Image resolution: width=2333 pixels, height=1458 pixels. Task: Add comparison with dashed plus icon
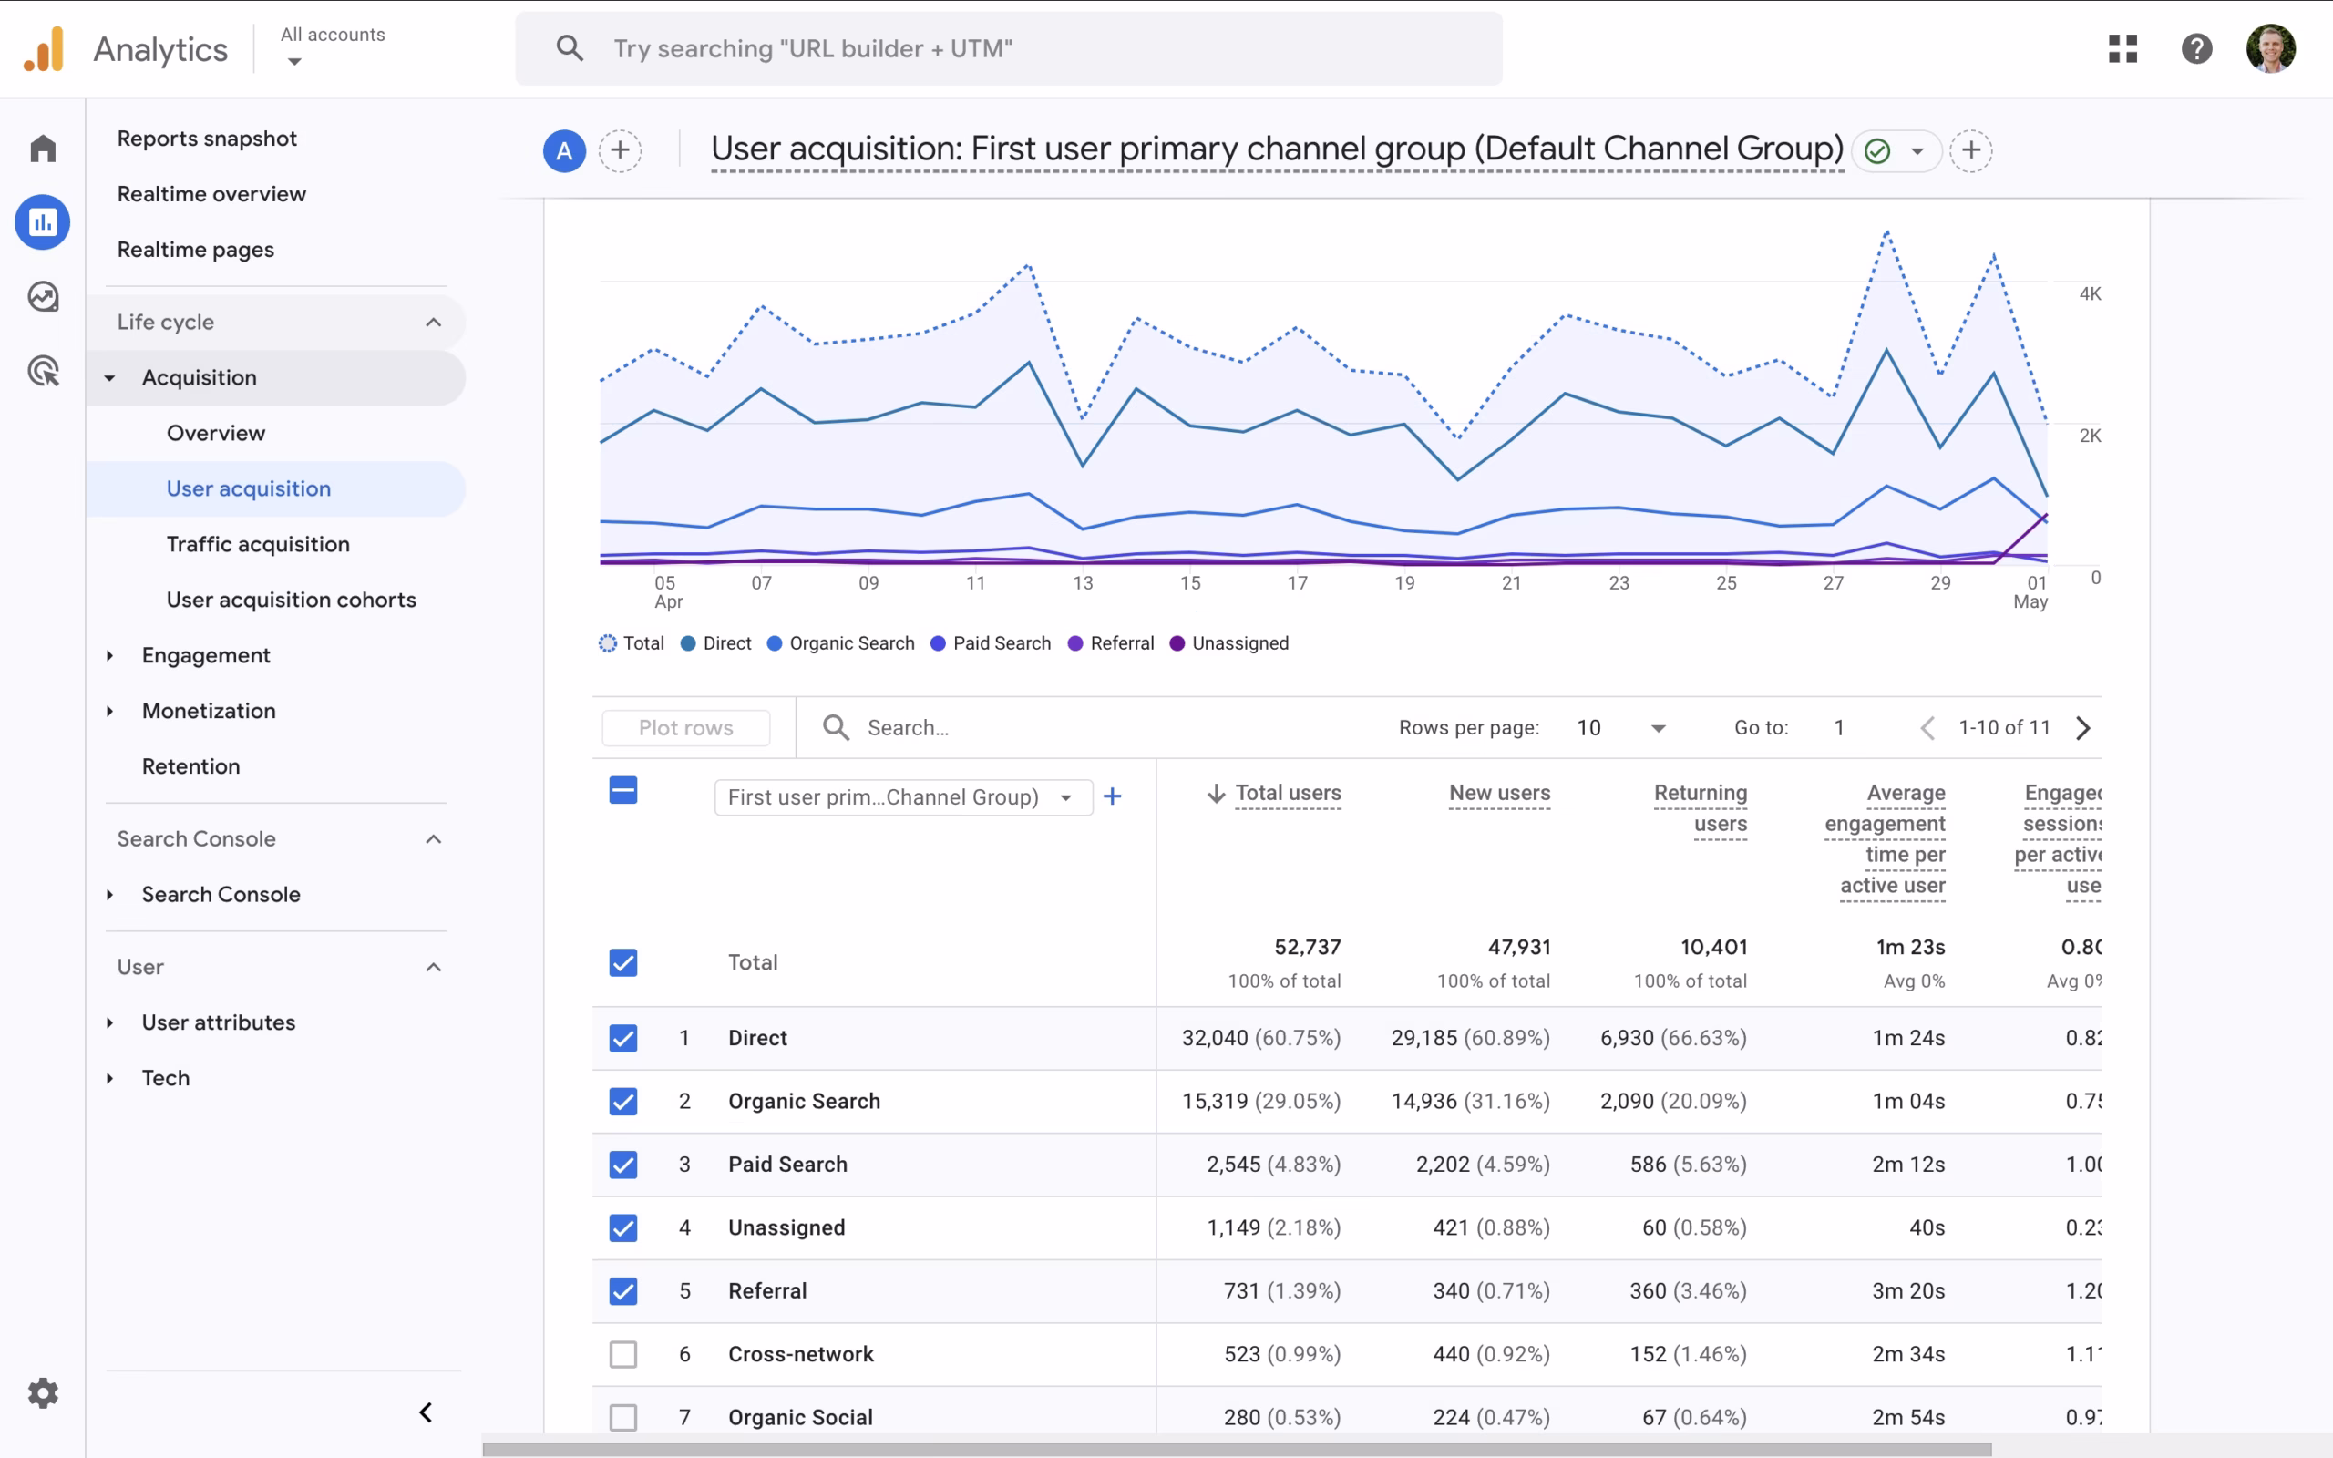[620, 150]
